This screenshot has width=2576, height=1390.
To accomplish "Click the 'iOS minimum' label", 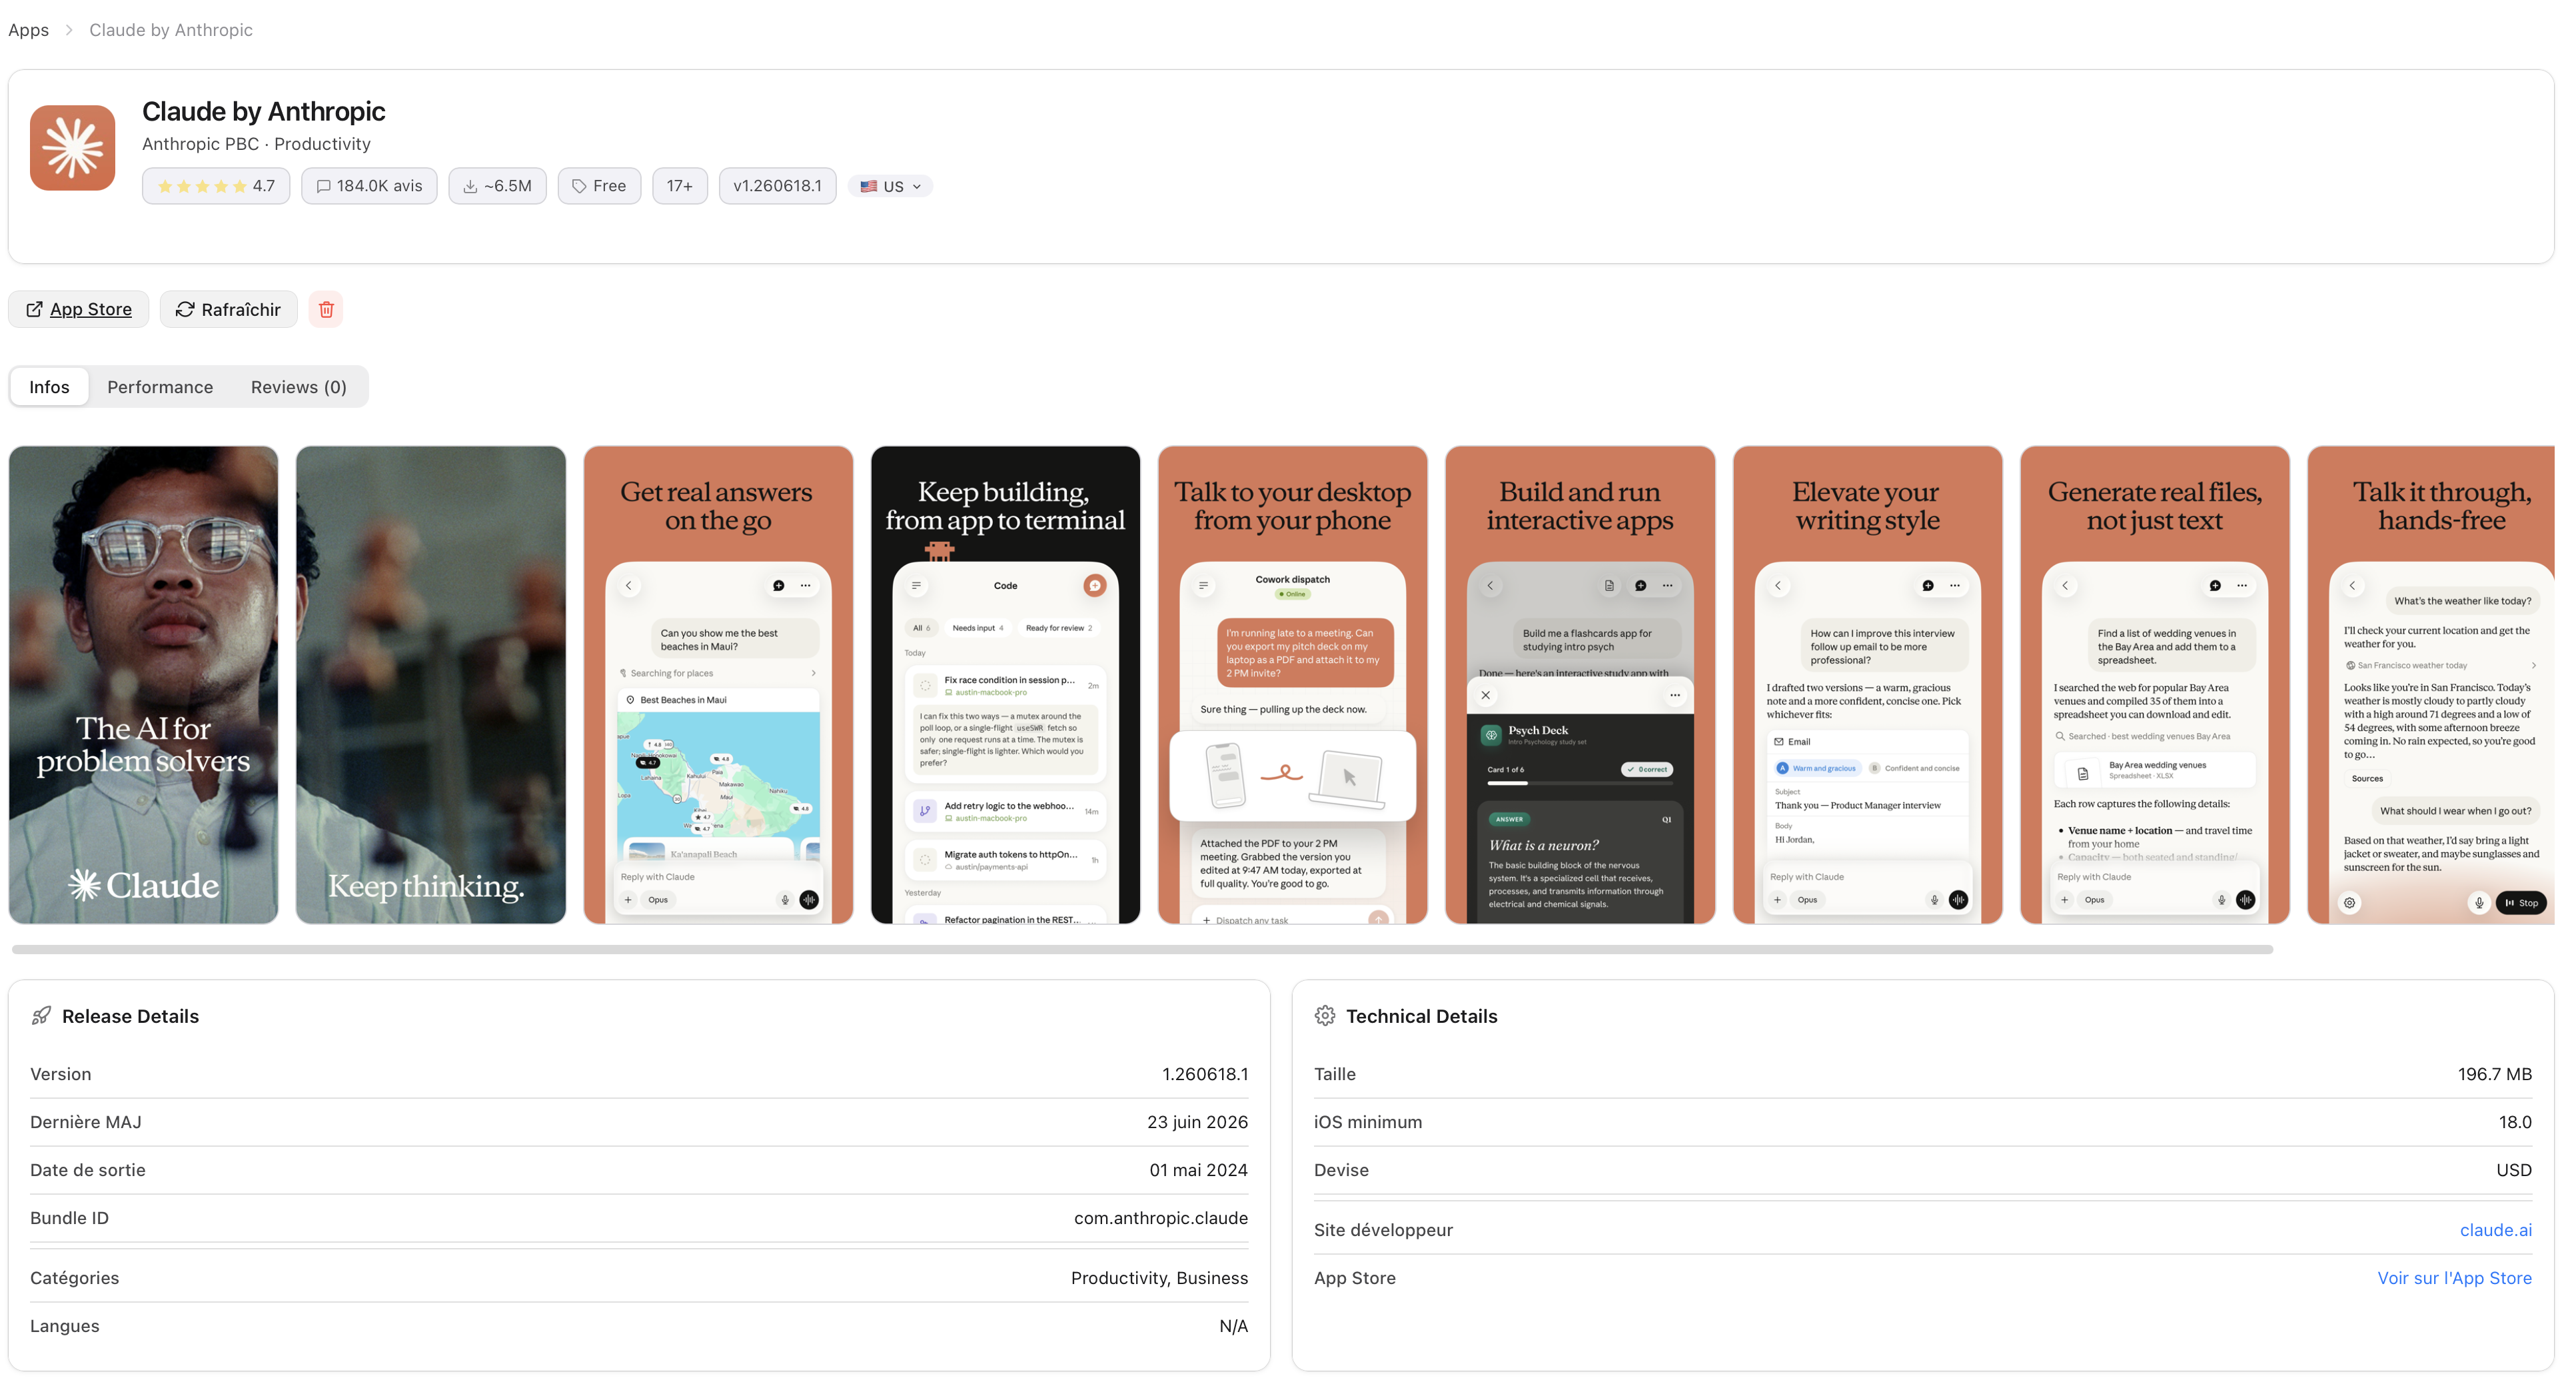I will coord(1367,1122).
